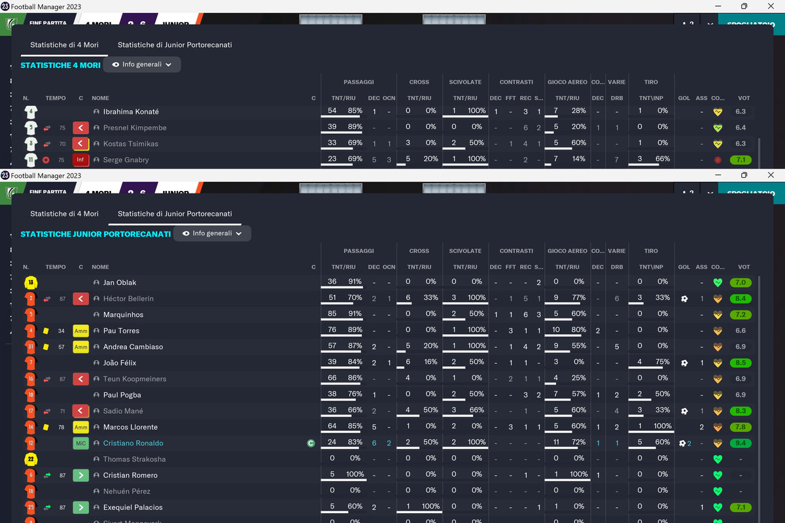Click Ibrahima Konaté's yellow heart condition icon
This screenshot has height=523, width=785.
coord(718,112)
